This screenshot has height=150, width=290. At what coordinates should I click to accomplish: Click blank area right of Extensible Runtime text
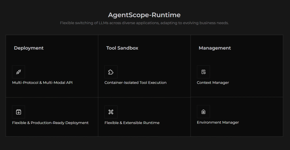[x=176, y=123]
